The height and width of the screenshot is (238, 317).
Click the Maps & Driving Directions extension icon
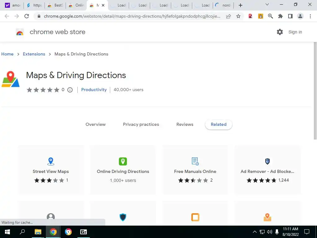tap(11, 79)
